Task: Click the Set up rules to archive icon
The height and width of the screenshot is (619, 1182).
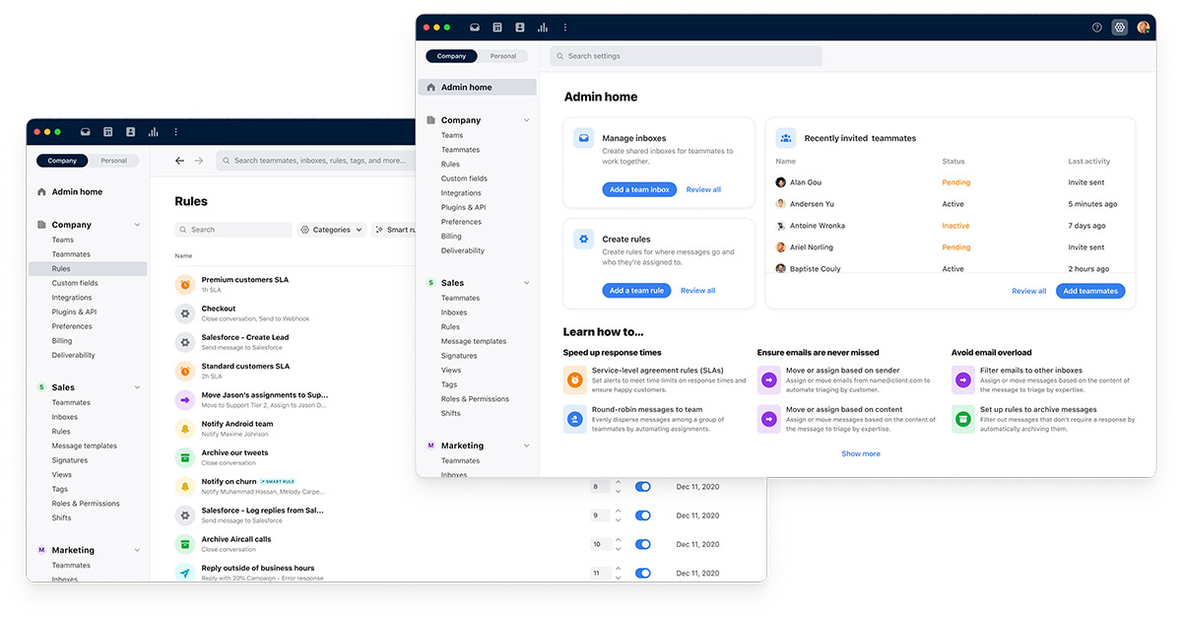Action: coord(962,419)
